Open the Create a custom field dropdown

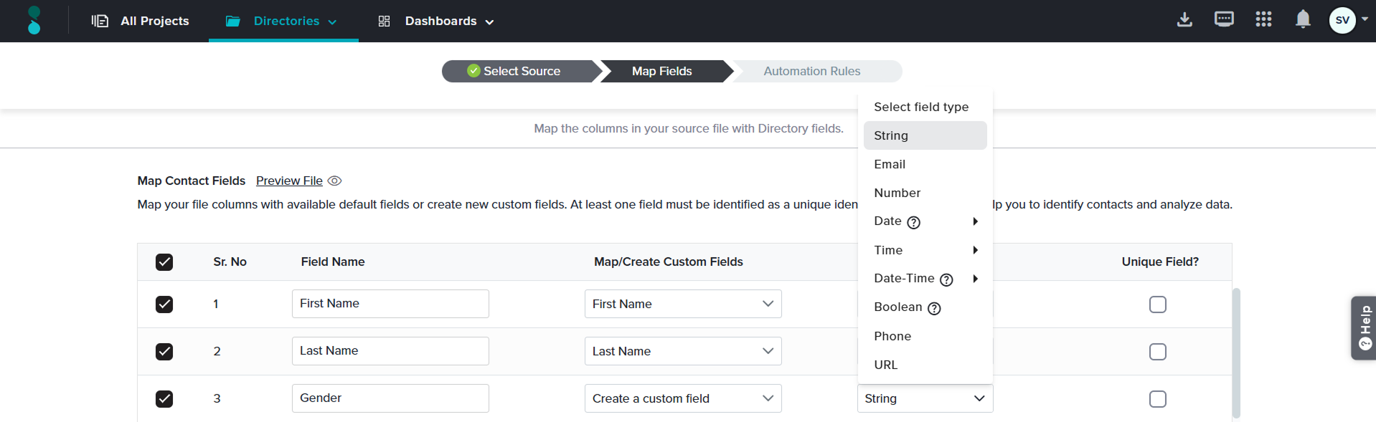point(682,398)
